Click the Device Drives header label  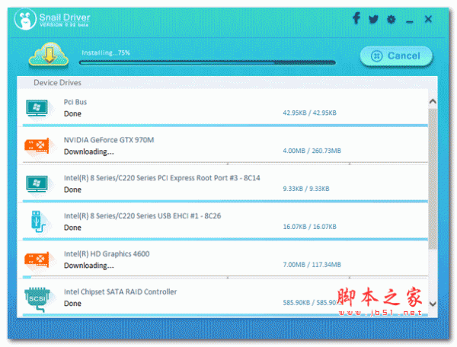coord(57,83)
